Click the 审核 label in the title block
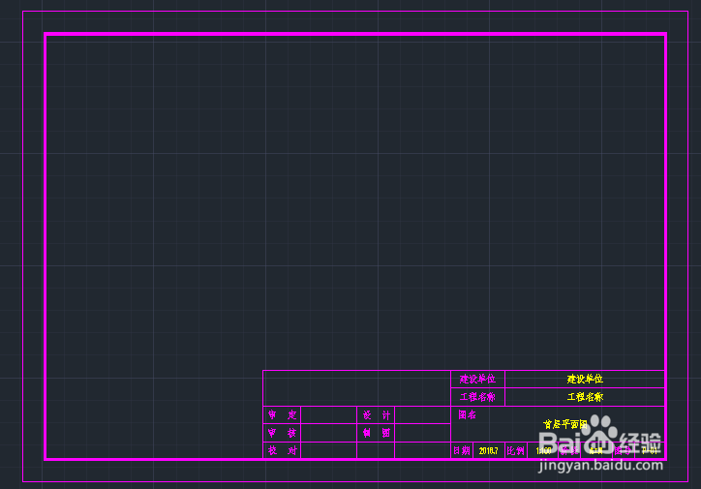Viewport: 701px width, 489px height. pos(282,433)
